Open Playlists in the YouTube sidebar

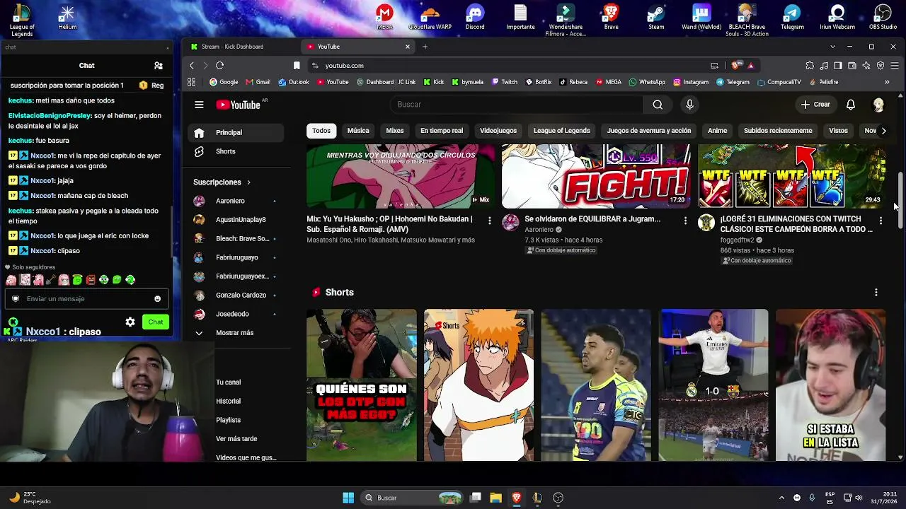pos(229,420)
